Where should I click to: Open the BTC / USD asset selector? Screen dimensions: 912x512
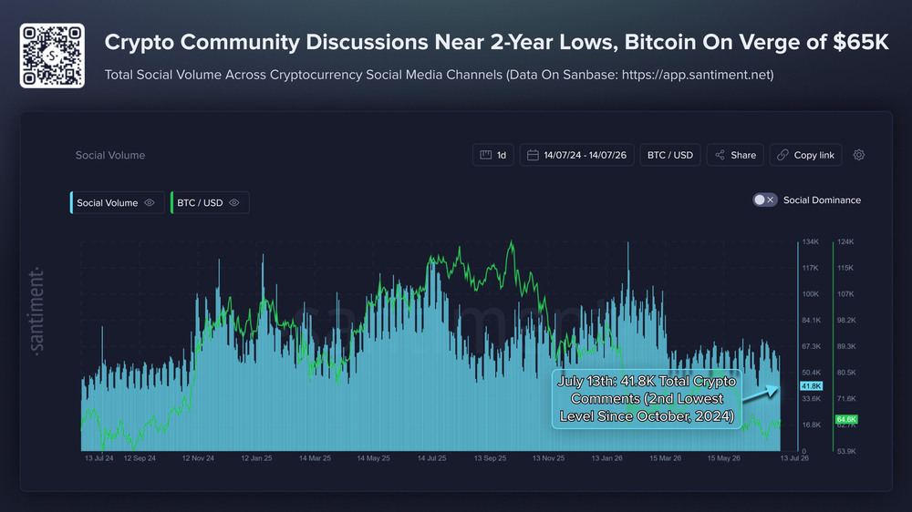(x=670, y=155)
